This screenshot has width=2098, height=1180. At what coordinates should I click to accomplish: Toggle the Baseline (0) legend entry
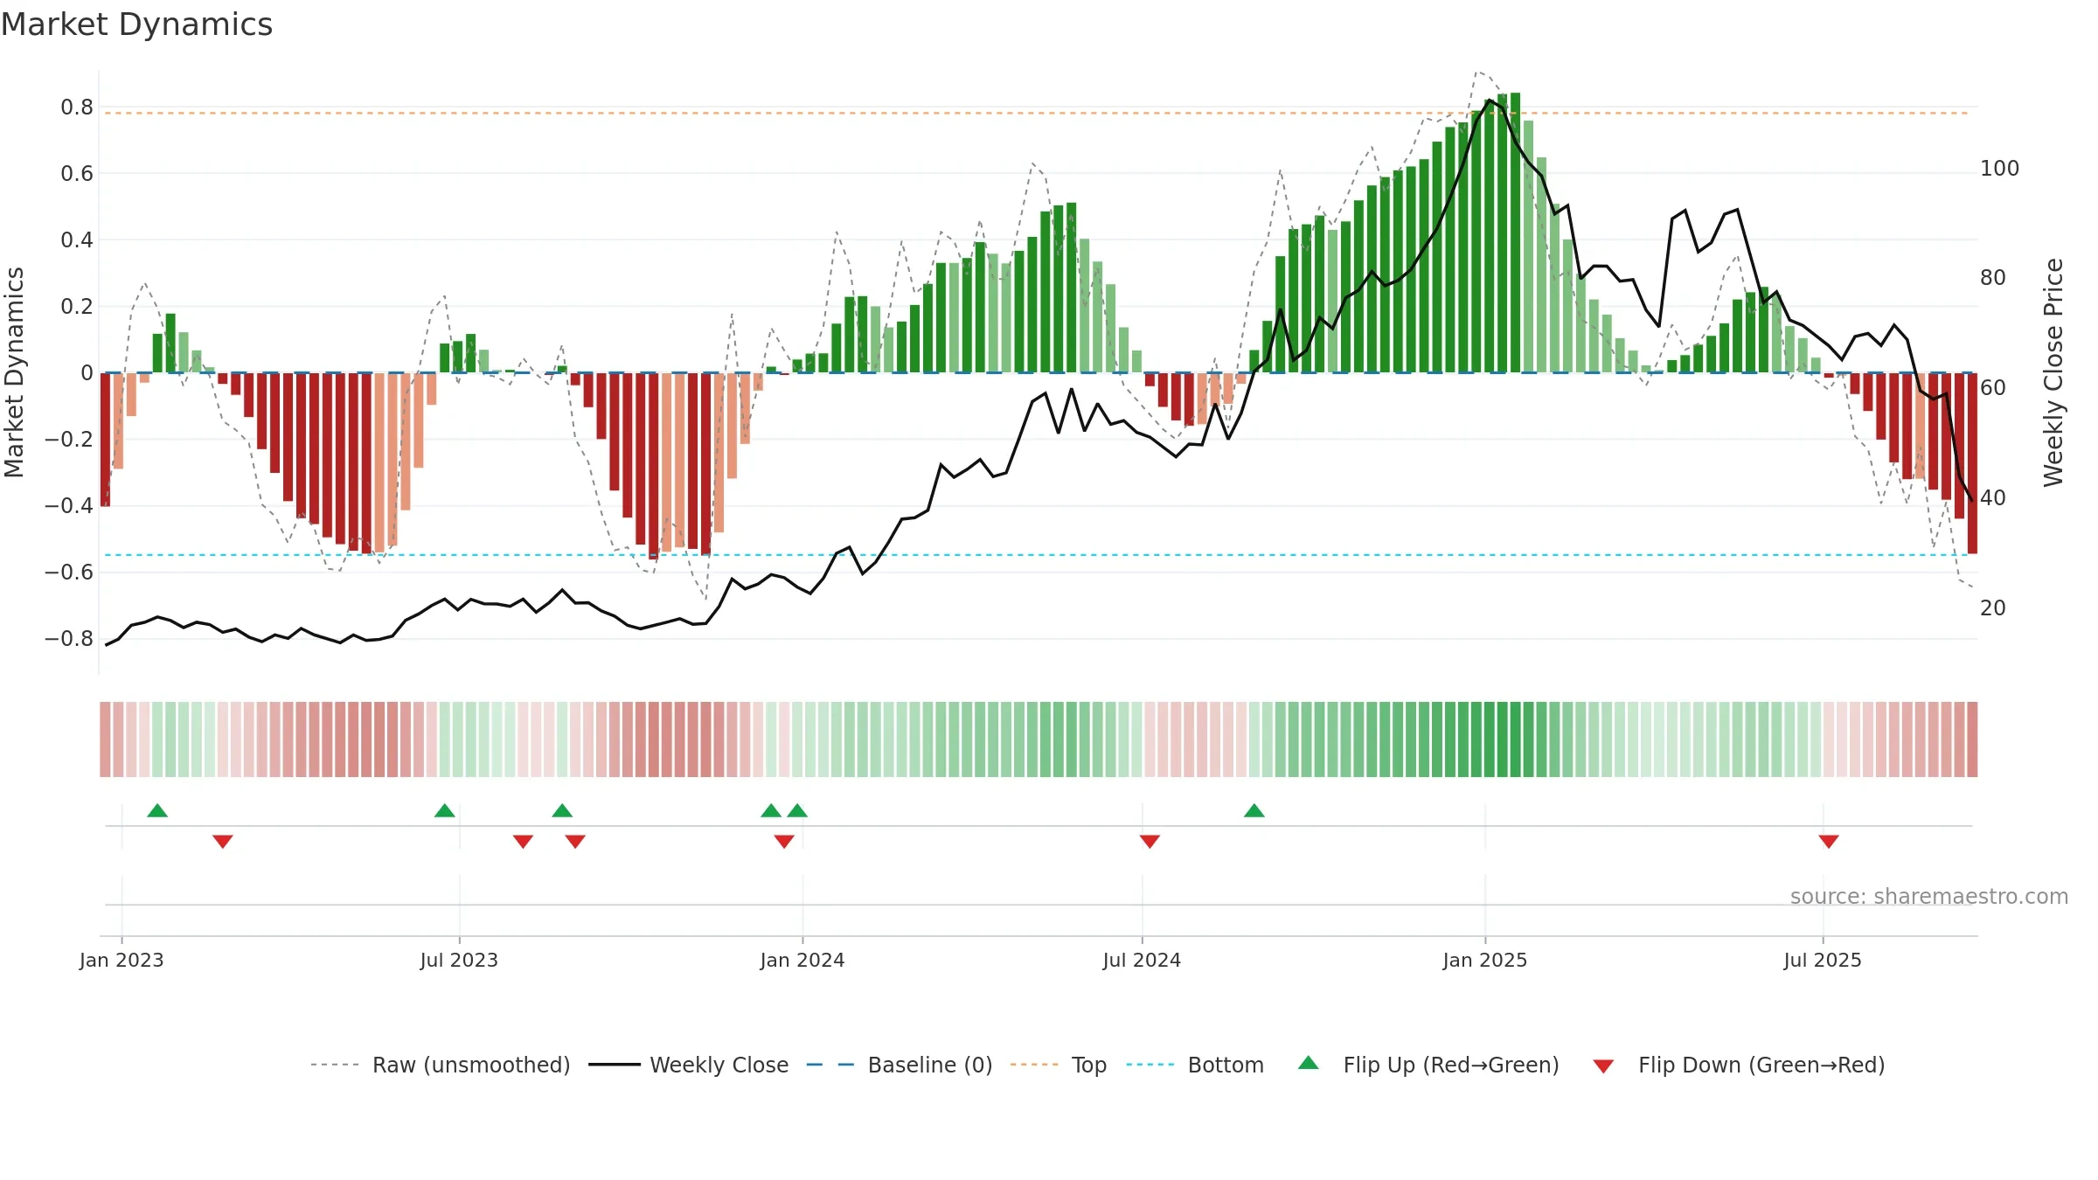click(900, 1065)
